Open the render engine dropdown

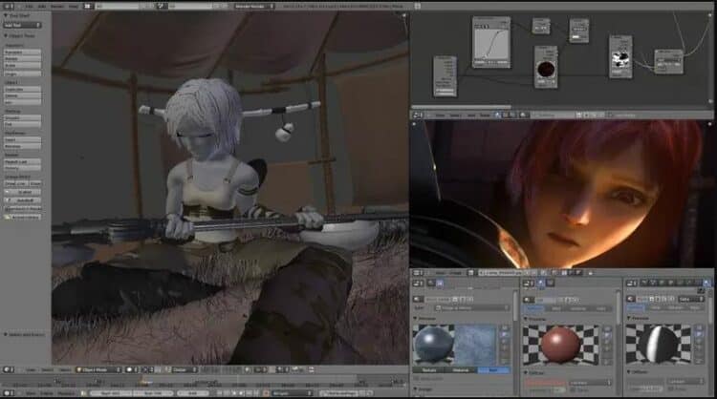pyautogui.click(x=254, y=7)
